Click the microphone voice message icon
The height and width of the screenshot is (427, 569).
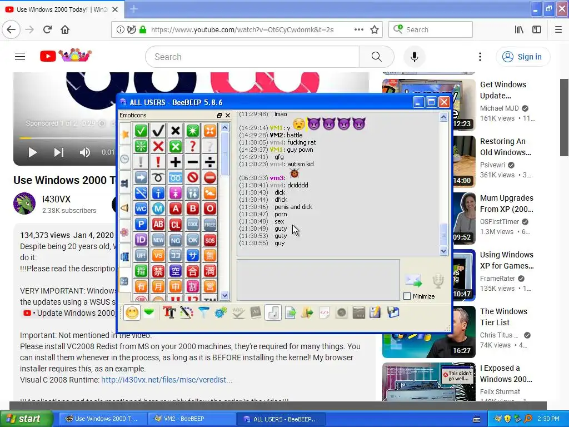438,281
